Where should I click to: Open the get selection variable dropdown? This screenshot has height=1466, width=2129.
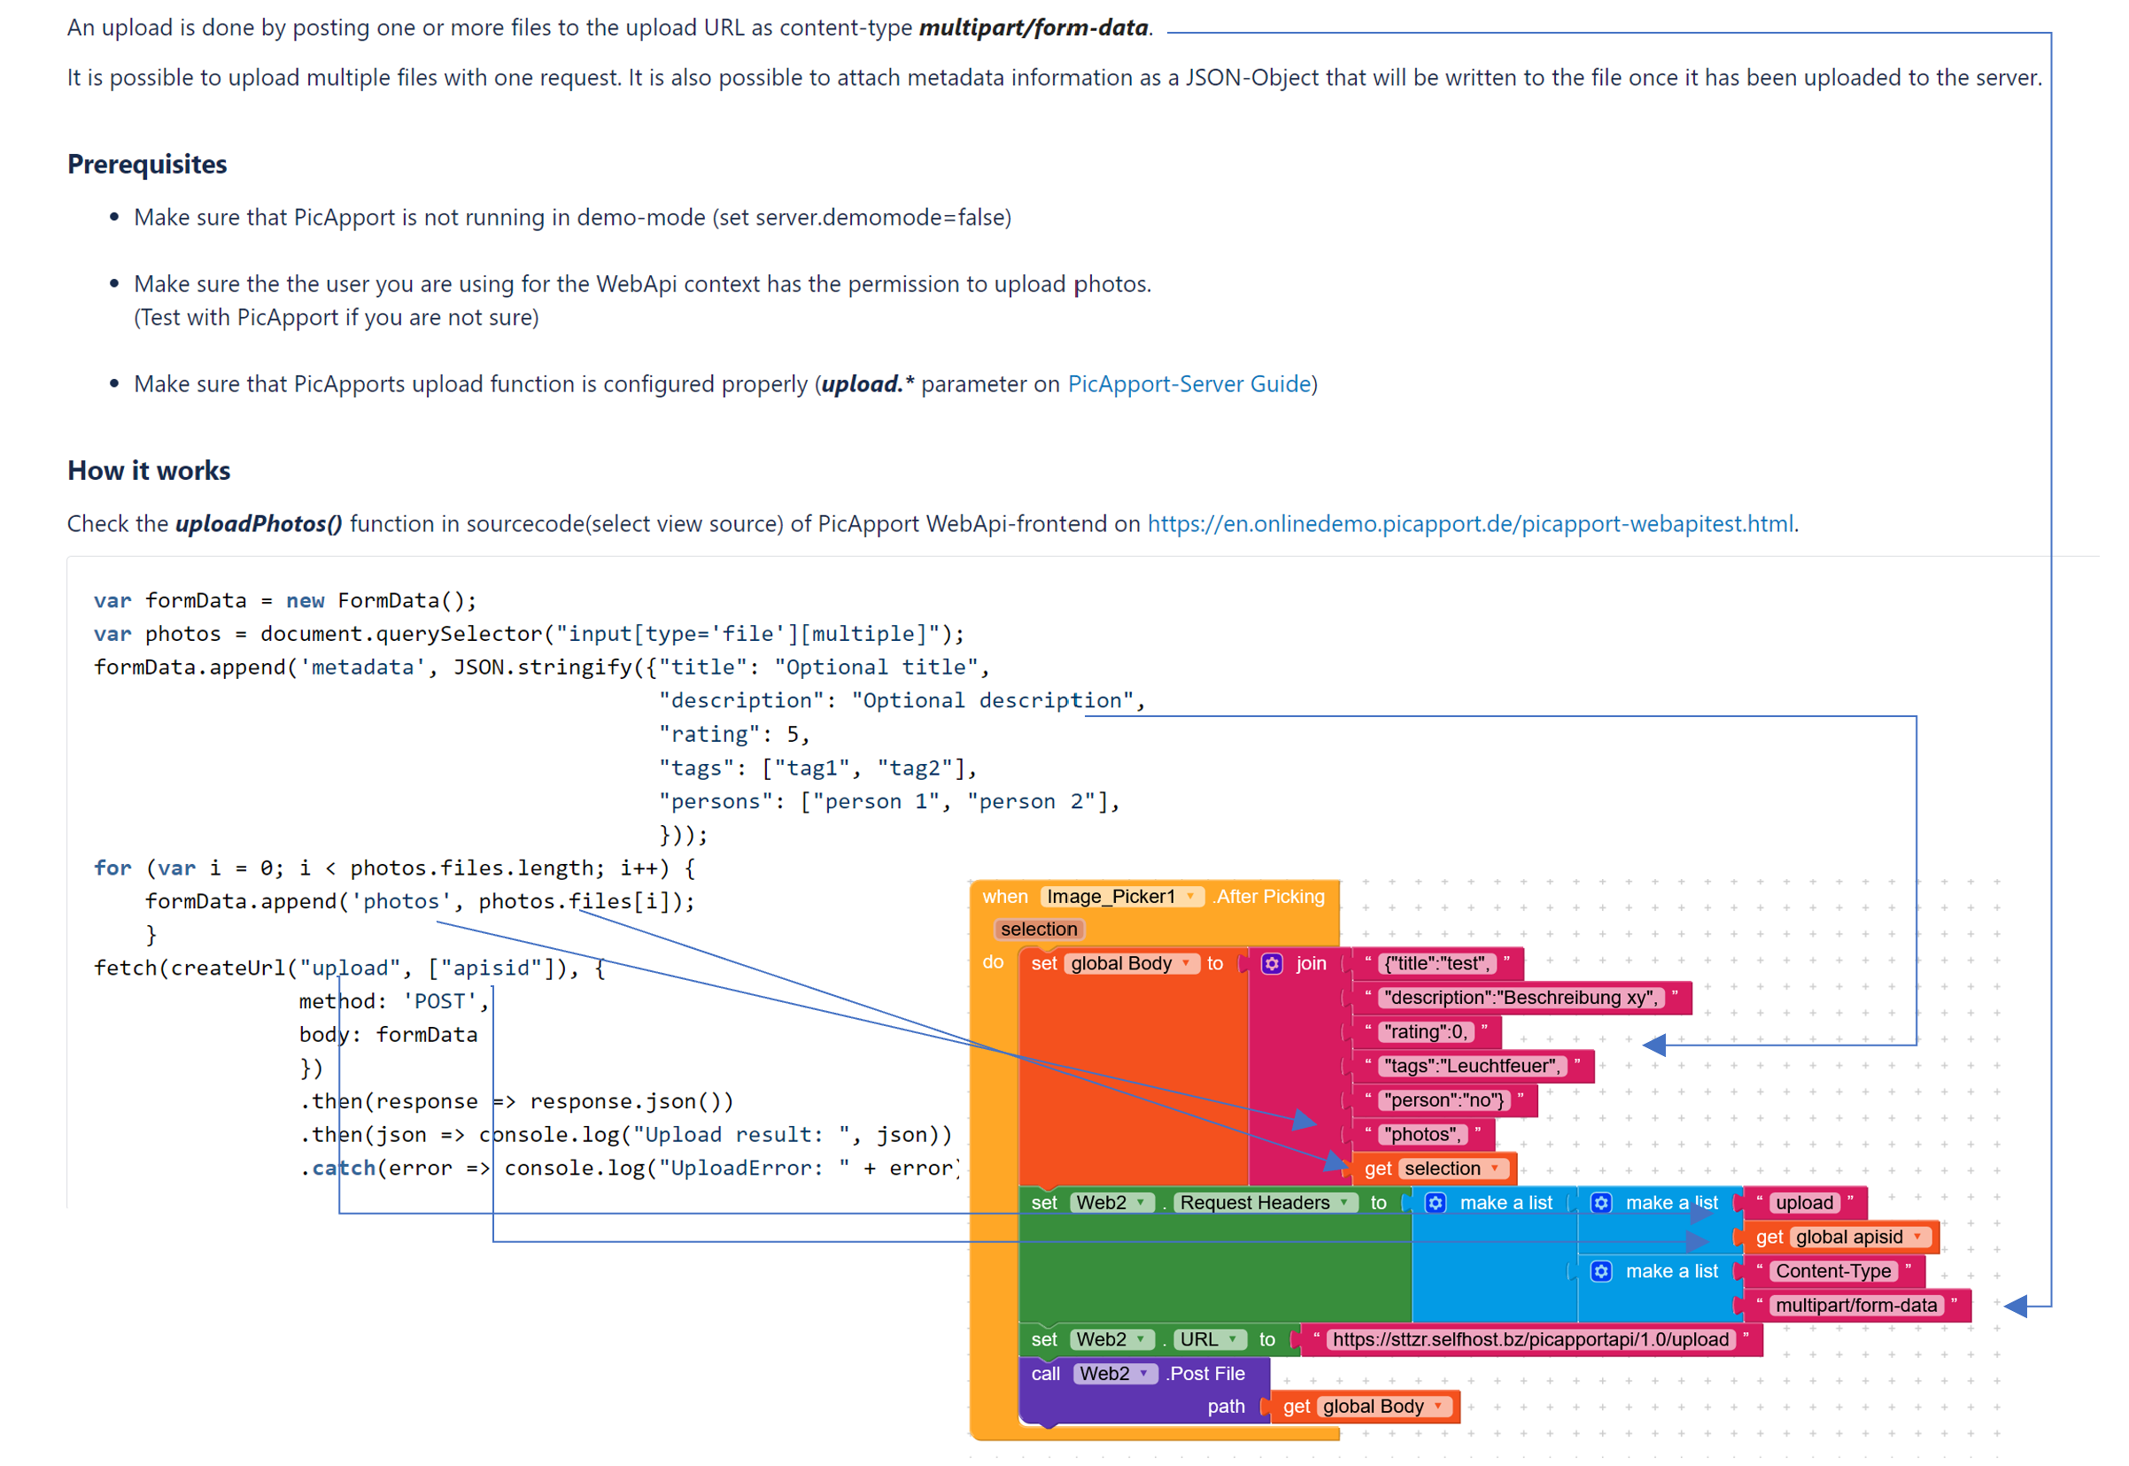[x=1494, y=1169]
